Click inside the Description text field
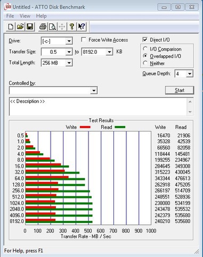 [98, 106]
